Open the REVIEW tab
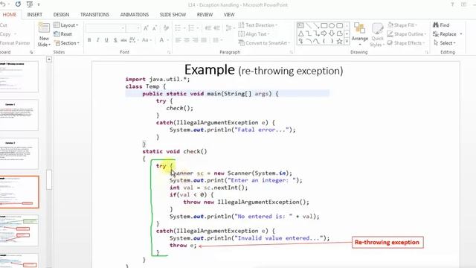 pos(205,15)
